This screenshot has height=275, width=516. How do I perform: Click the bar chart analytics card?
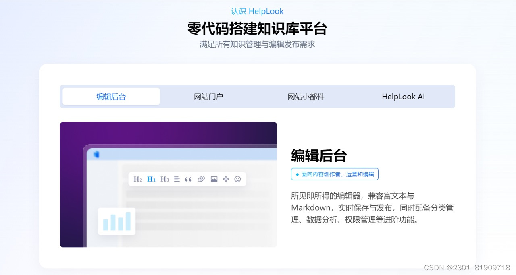pyautogui.click(x=117, y=221)
